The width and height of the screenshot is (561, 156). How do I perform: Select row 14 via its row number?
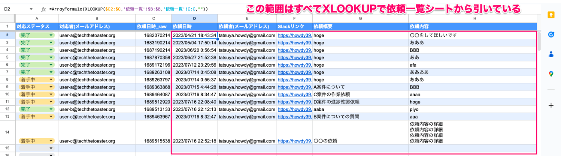point(8,132)
